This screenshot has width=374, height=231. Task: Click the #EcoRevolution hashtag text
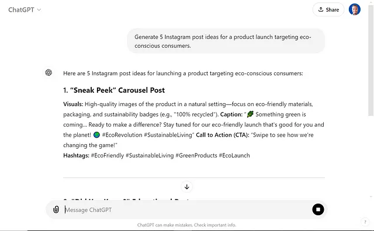(122, 135)
